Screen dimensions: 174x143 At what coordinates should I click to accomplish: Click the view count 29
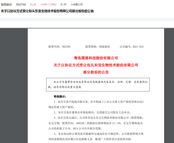coord(65,4)
